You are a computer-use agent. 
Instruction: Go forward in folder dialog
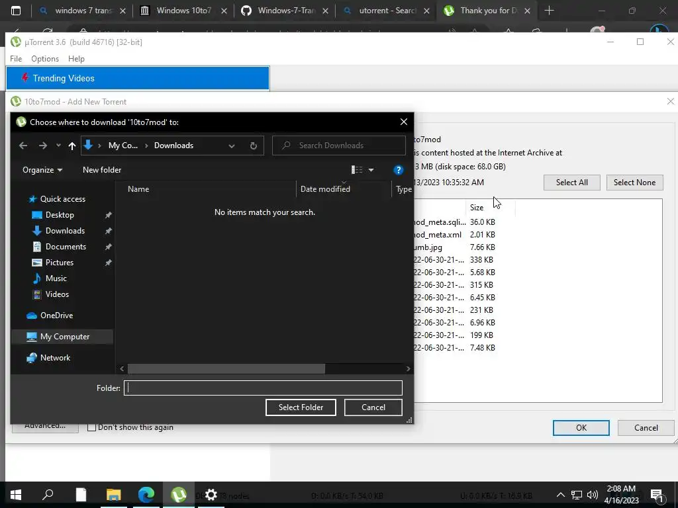43,146
